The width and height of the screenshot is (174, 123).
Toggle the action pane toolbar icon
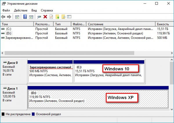coord(31,17)
